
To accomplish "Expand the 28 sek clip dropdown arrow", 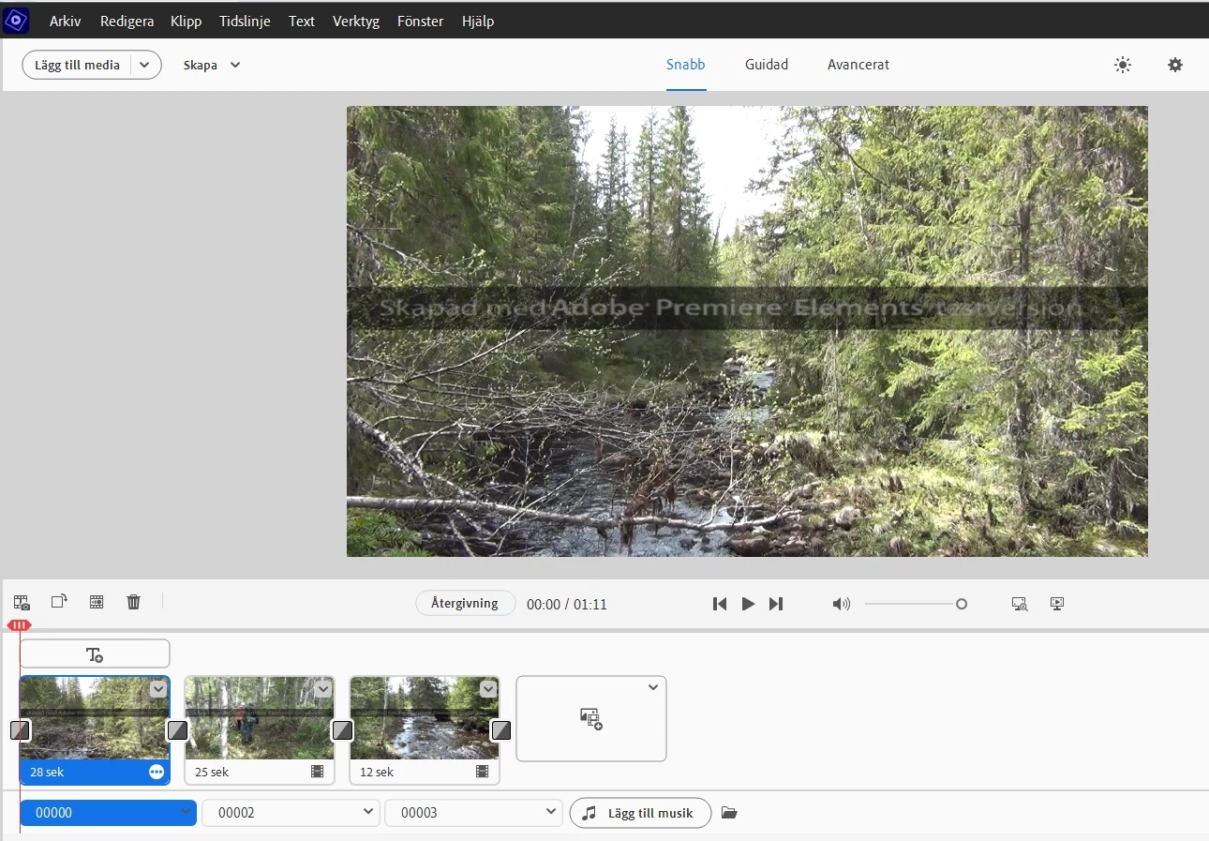I will [x=158, y=689].
